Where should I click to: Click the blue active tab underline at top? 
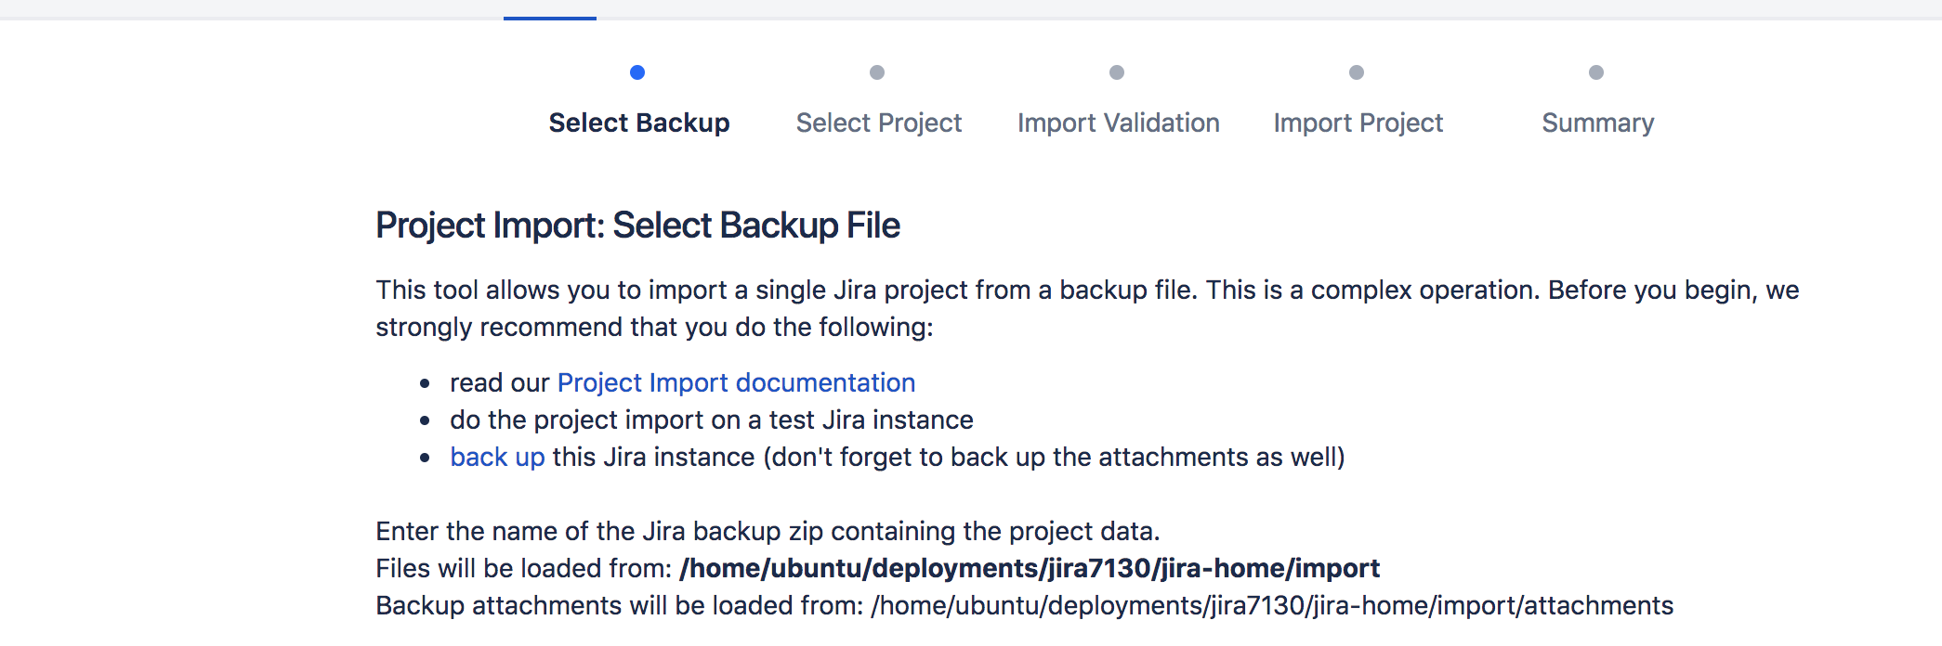550,18
